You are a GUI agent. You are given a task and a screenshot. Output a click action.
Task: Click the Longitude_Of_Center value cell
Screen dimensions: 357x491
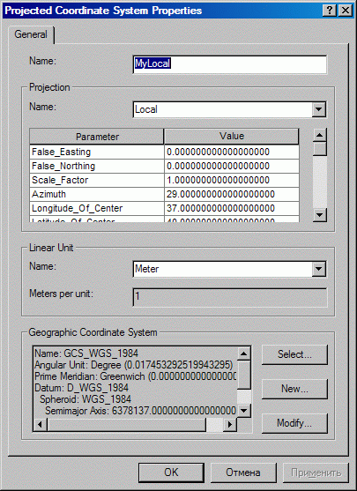pos(232,208)
